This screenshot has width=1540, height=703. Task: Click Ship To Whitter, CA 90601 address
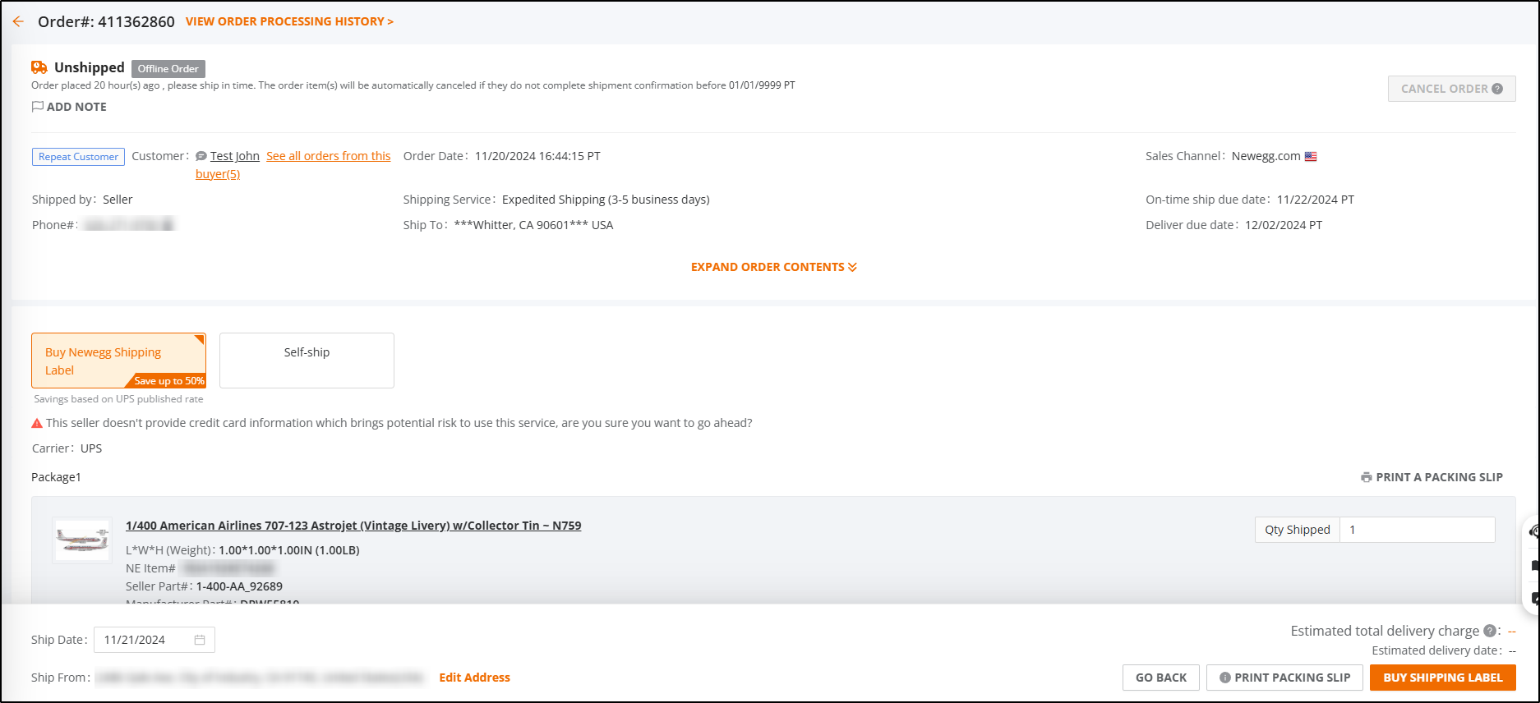533,225
